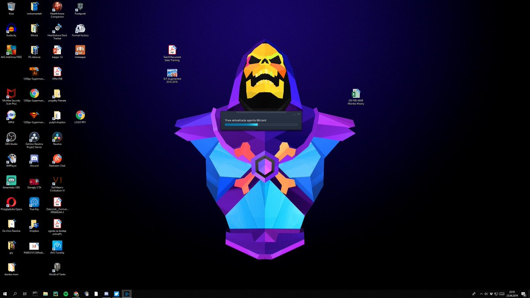530x298 pixels.
Task: Open the MPUI shortcut
Action: [11, 117]
